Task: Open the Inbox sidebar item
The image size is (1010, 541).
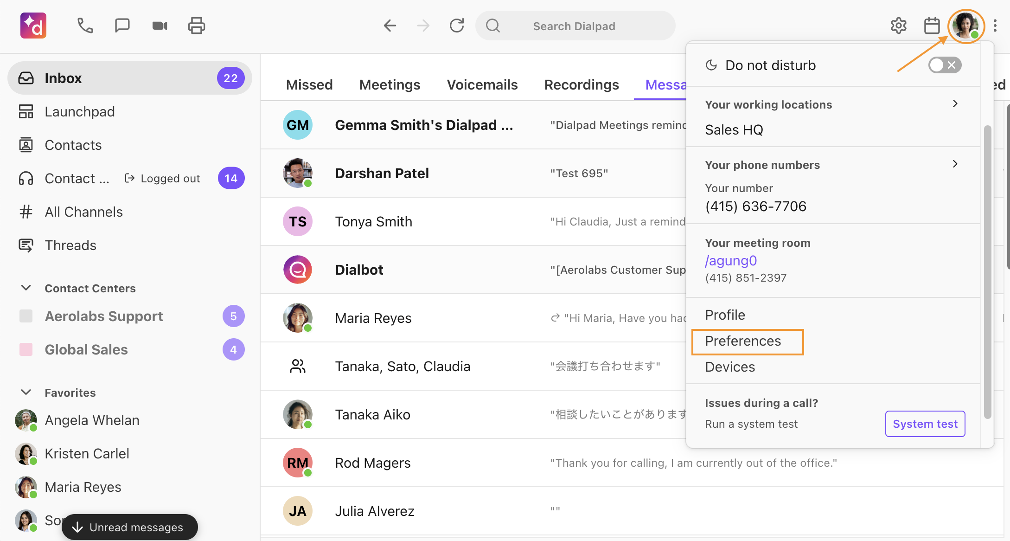Action: (130, 78)
